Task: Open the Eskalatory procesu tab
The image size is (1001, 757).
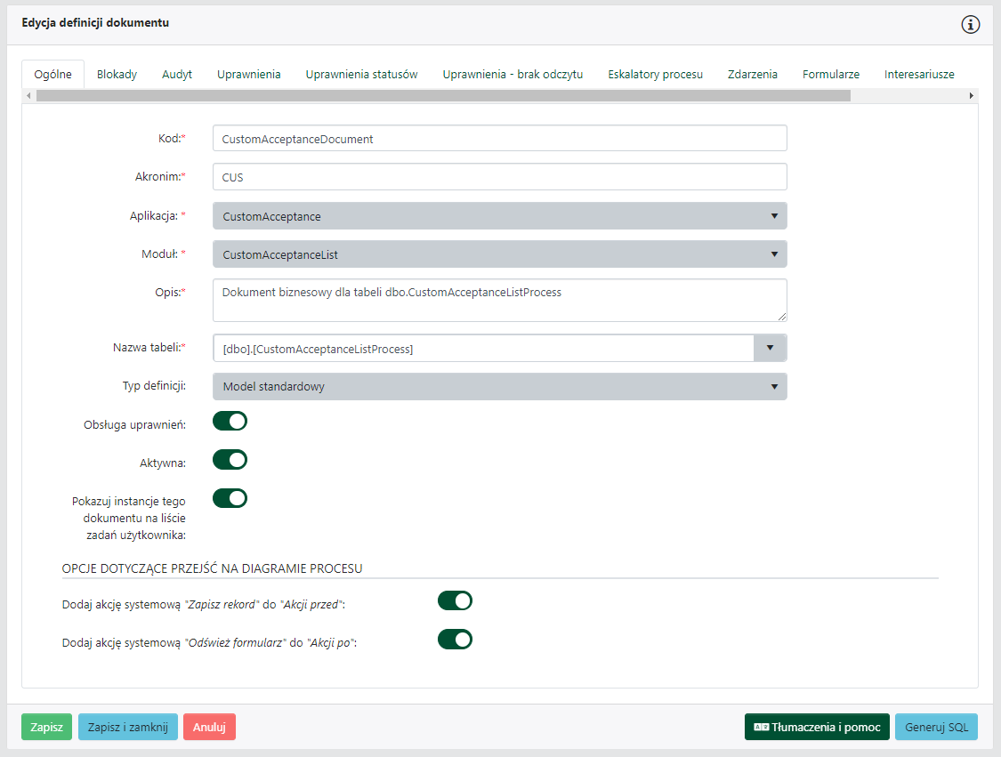Action: tap(655, 75)
